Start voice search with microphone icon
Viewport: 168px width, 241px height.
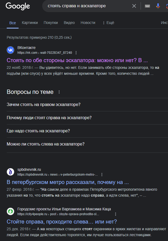(x=158, y=6)
